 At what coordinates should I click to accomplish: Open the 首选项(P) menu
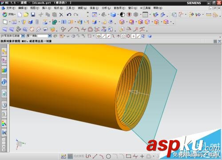119,8
